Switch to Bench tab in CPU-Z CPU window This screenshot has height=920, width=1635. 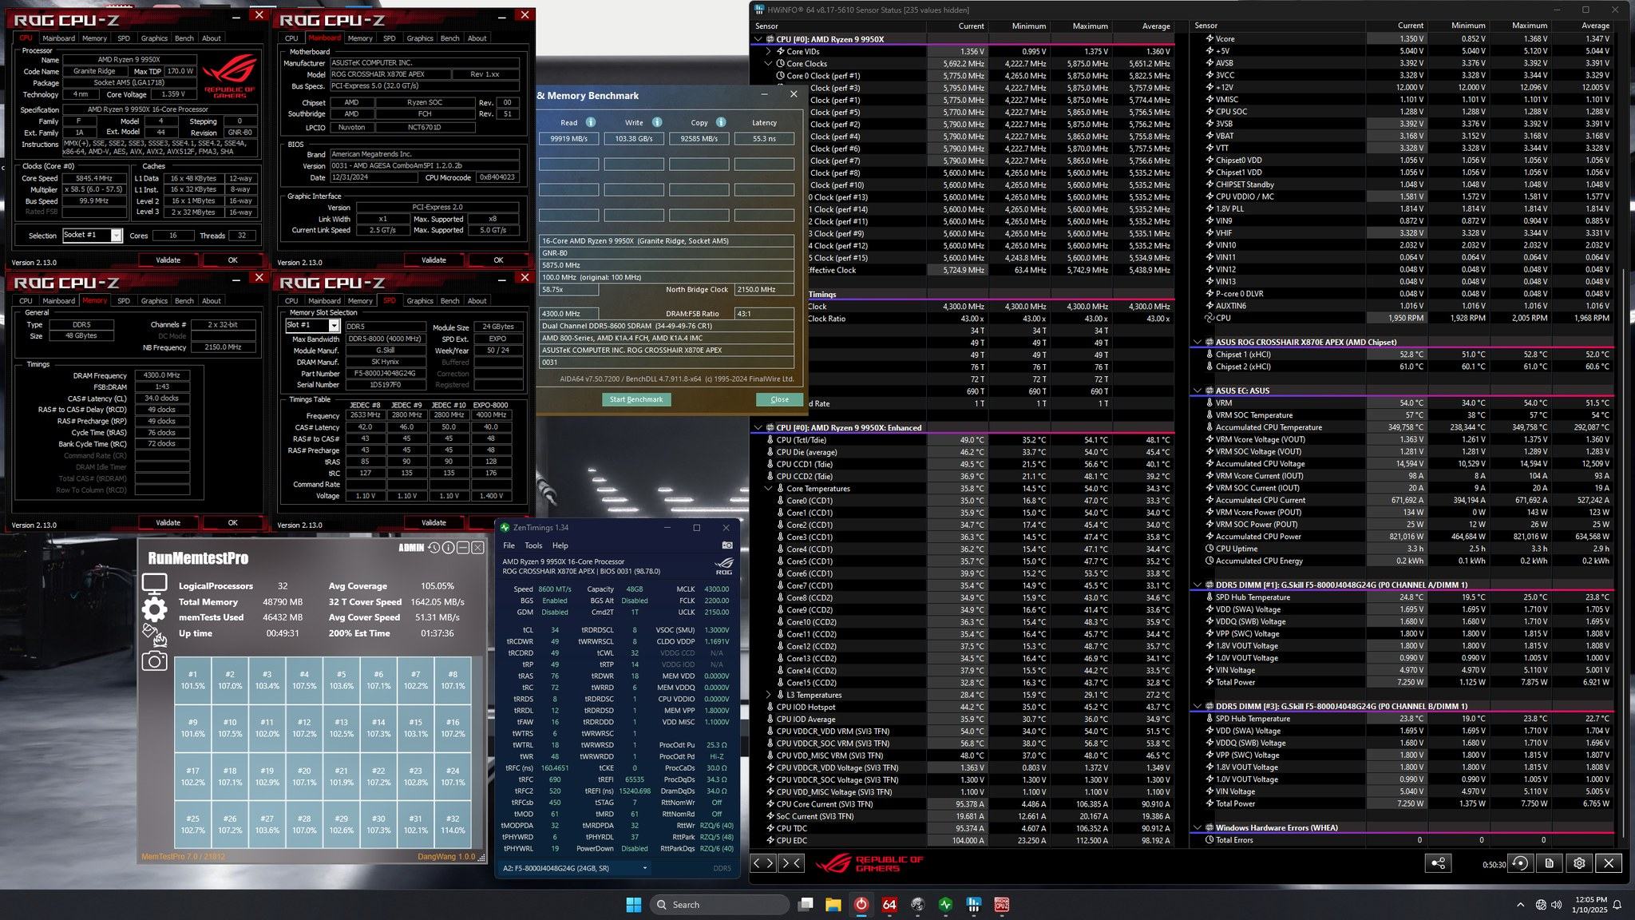184,38
